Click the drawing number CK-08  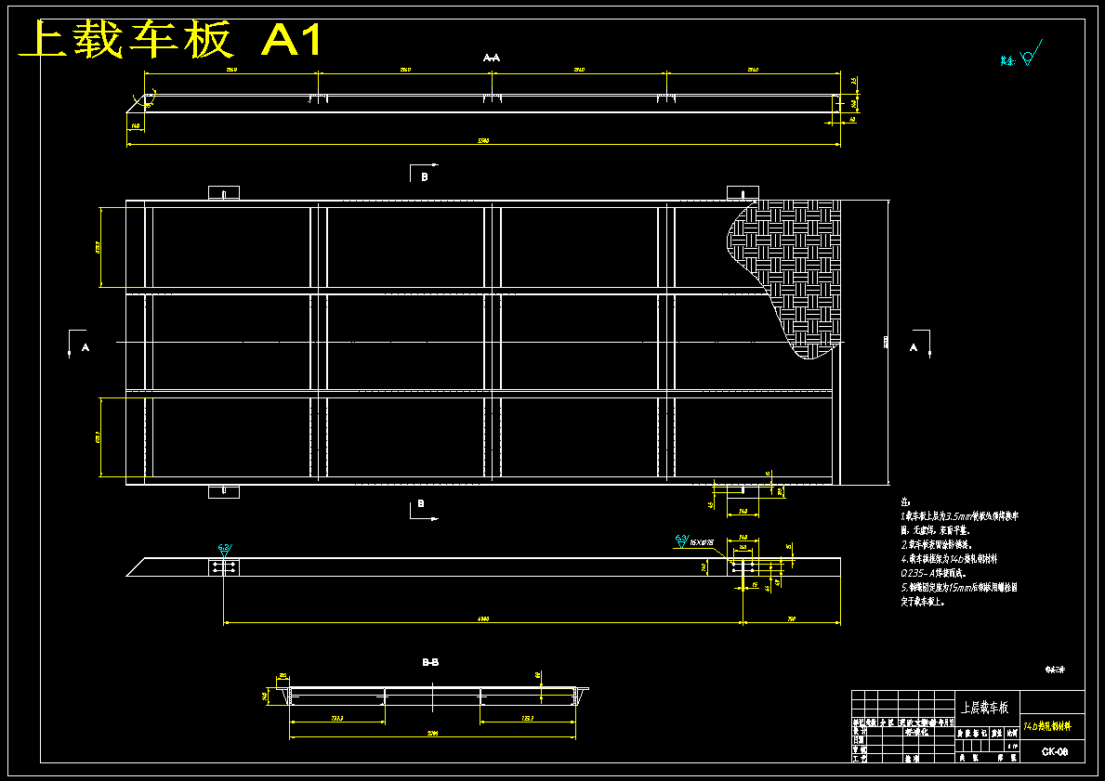click(x=1054, y=752)
